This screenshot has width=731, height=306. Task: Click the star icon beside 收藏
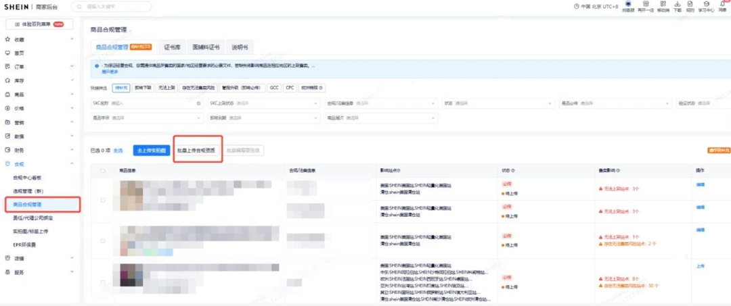click(7, 40)
